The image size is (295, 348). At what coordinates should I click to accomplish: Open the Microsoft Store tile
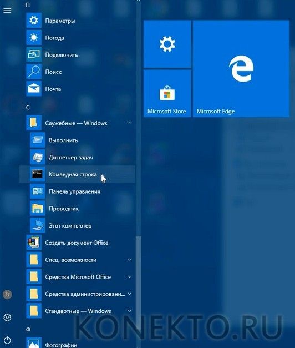click(x=167, y=93)
